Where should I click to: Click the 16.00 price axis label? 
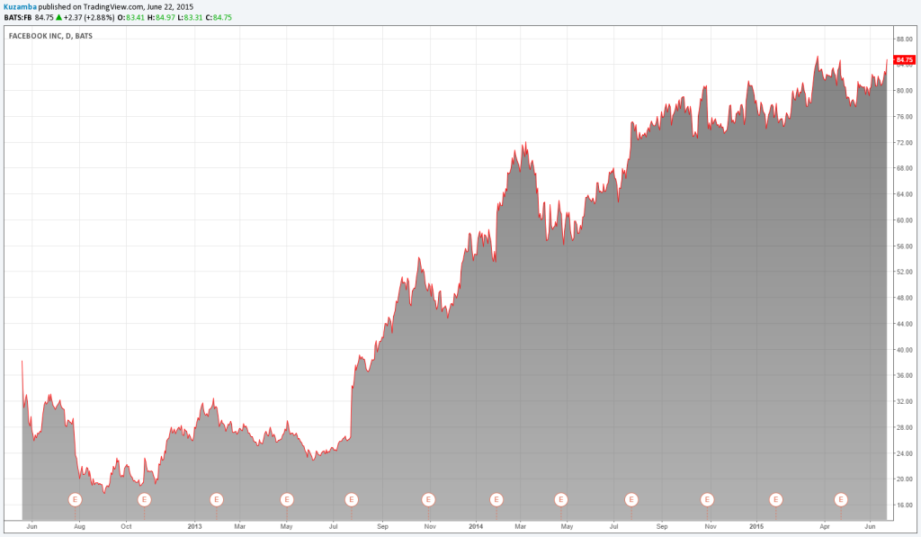tap(905, 506)
